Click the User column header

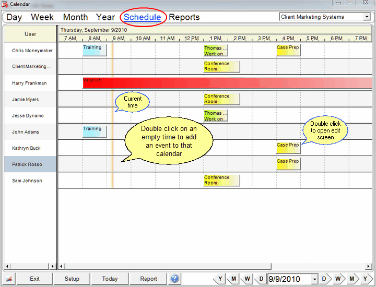click(x=30, y=34)
